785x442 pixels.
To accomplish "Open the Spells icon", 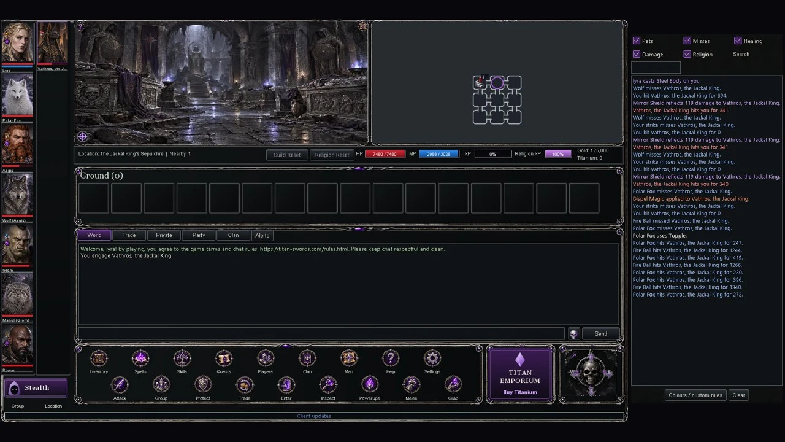I will point(140,359).
